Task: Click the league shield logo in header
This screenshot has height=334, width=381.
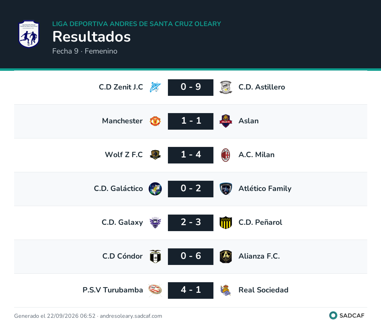Action: tap(29, 34)
